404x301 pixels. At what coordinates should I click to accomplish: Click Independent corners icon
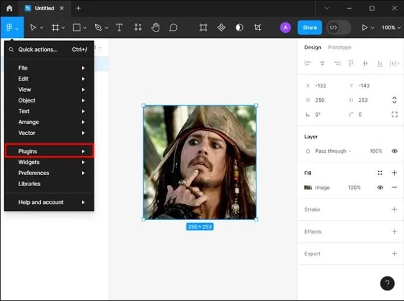(395, 114)
